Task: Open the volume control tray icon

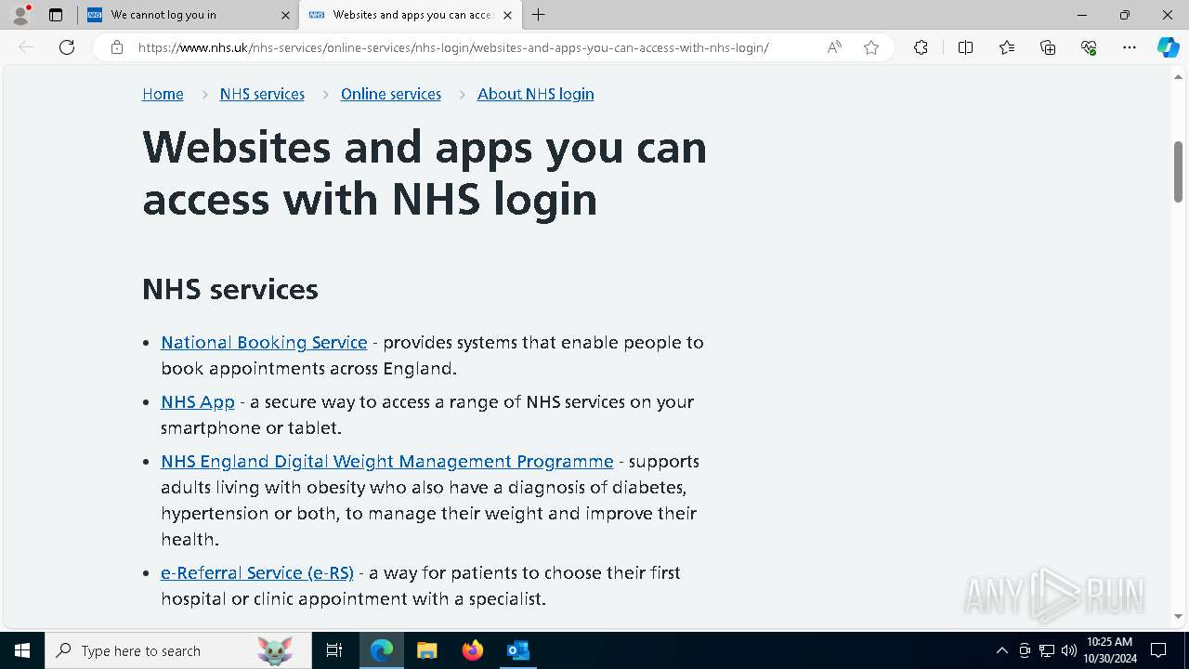Action: click(1069, 650)
